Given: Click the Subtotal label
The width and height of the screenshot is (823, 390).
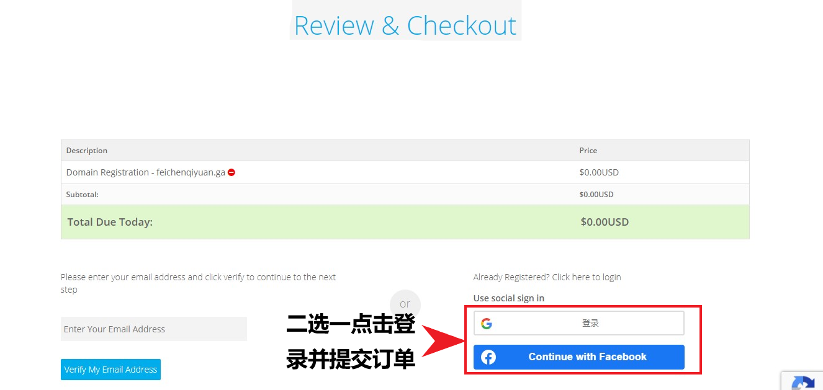Looking at the screenshot, I should point(83,194).
